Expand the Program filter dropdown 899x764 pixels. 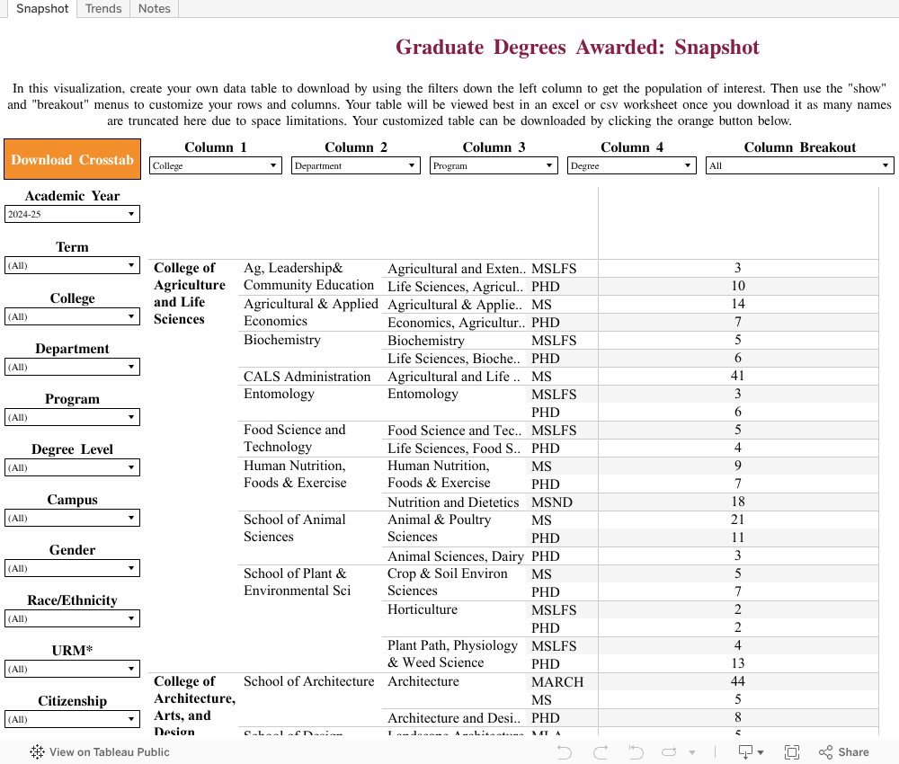click(72, 417)
